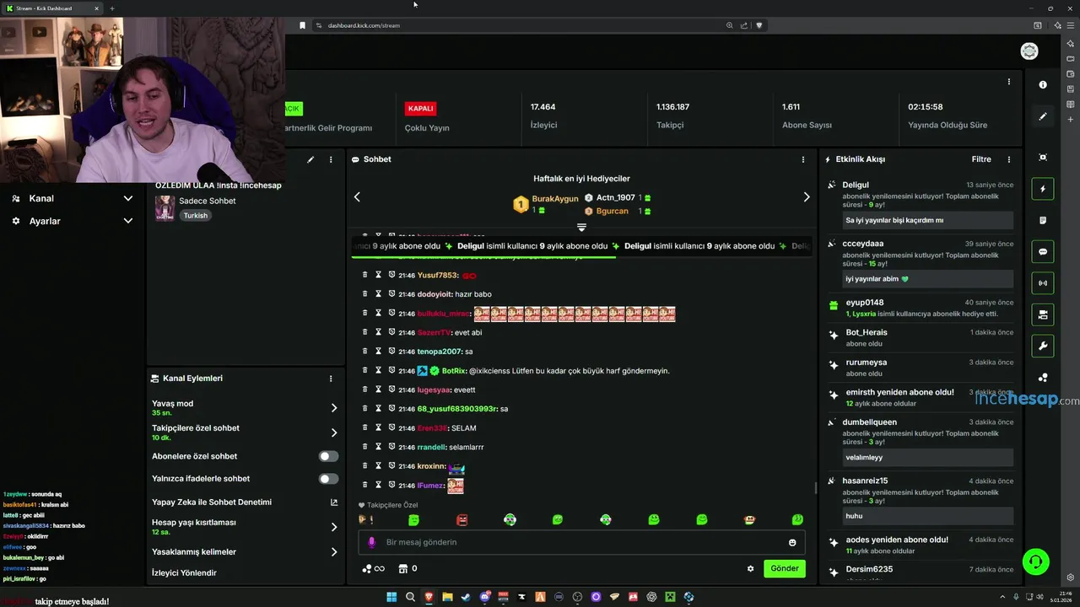Click the shop icon with 0 count
The height and width of the screenshot is (607, 1080).
click(408, 569)
